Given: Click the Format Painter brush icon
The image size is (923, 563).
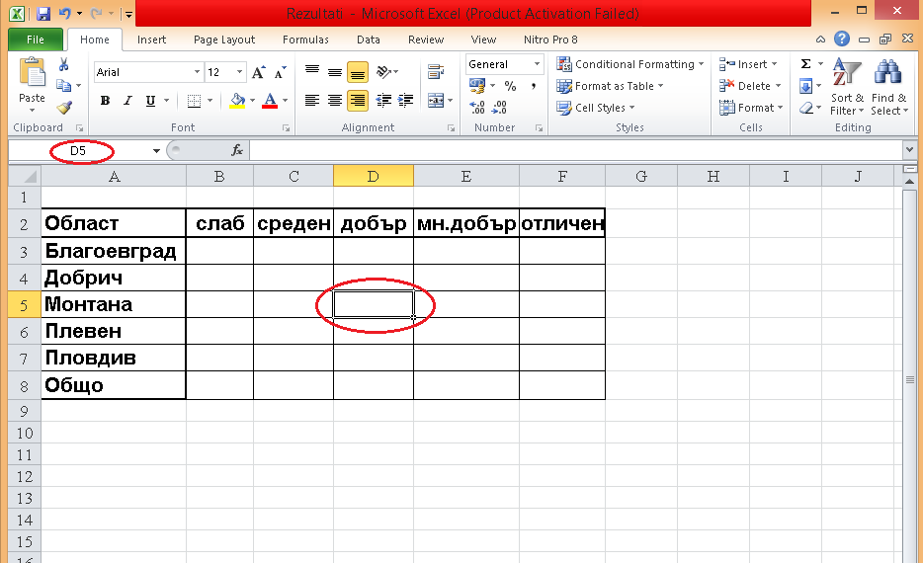Looking at the screenshot, I should (64, 108).
